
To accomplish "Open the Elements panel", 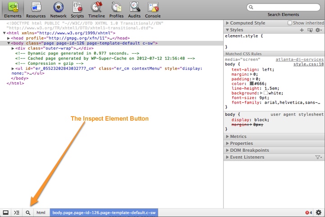I will (13, 10).
